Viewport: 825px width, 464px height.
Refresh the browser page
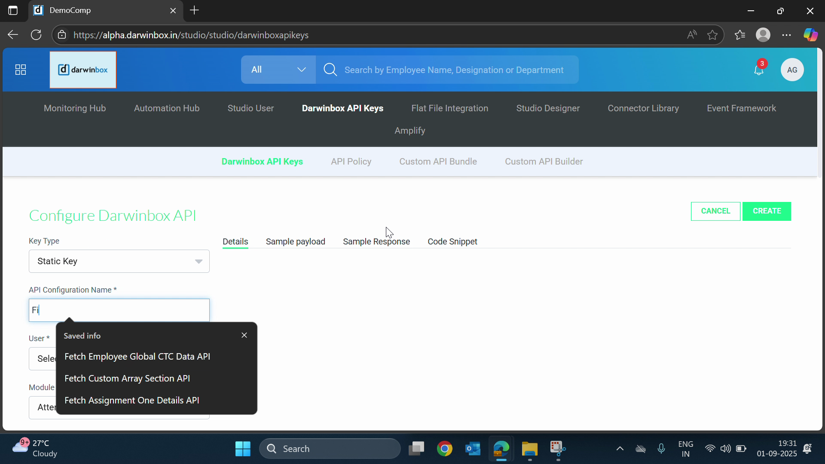point(36,35)
